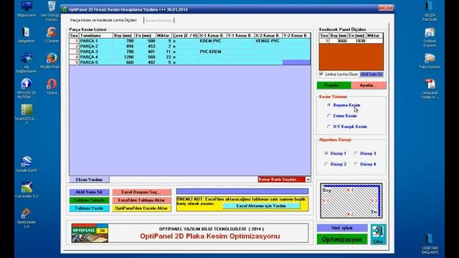Click the Aktif Satırı Sil button below the parts list
This screenshot has height=258, width=459.
click(x=89, y=192)
